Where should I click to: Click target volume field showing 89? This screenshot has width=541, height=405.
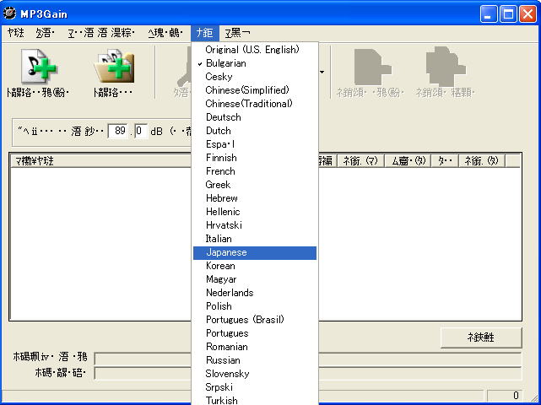point(118,131)
